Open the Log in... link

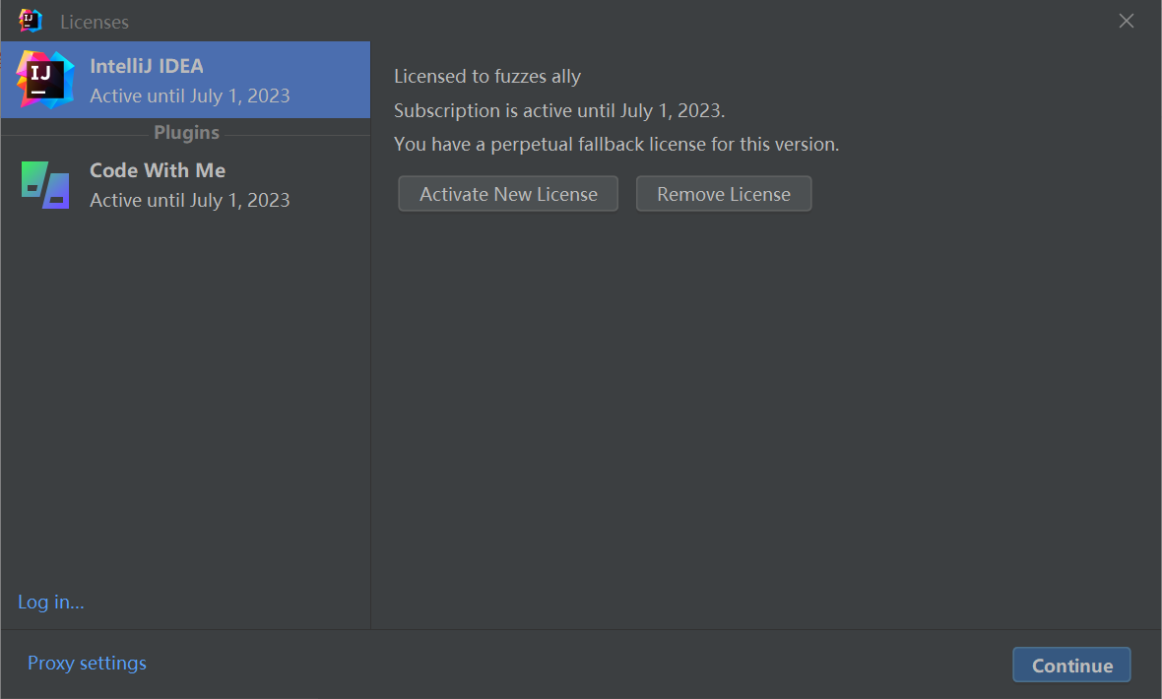click(51, 602)
